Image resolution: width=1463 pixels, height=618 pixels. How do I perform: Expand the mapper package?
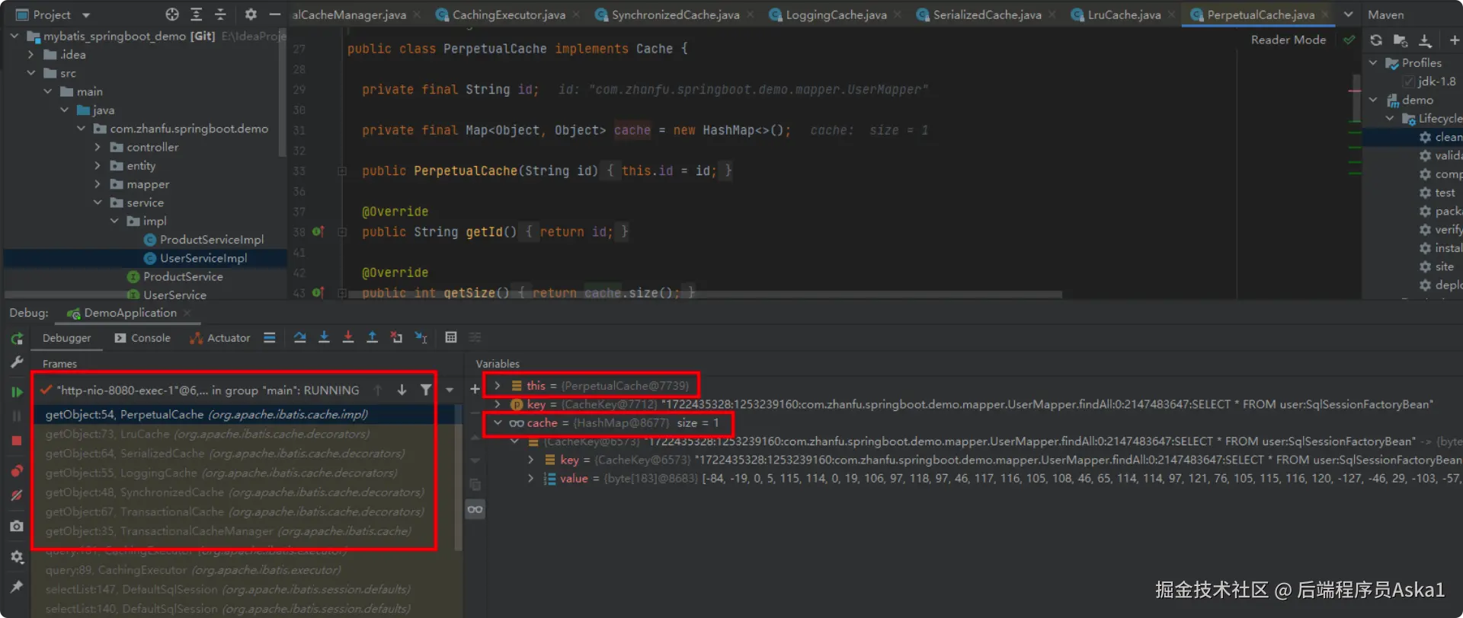coord(97,184)
